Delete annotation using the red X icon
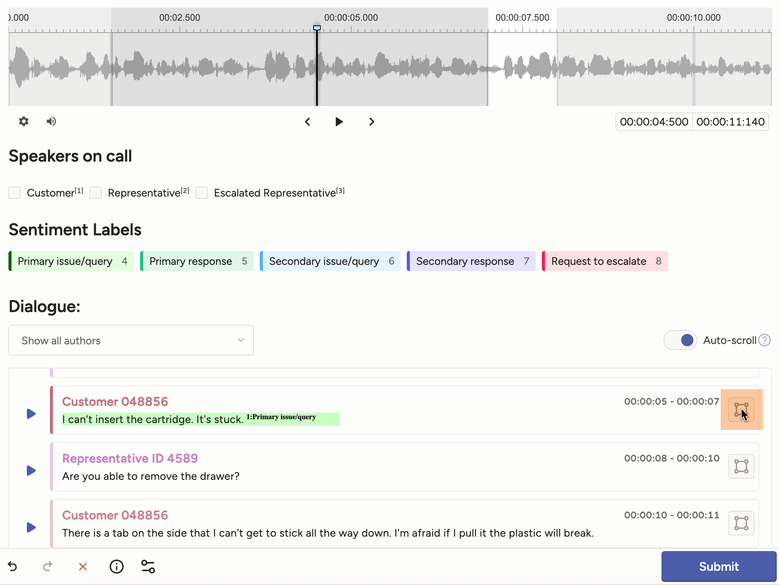Image resolution: width=779 pixels, height=585 pixels. [83, 567]
